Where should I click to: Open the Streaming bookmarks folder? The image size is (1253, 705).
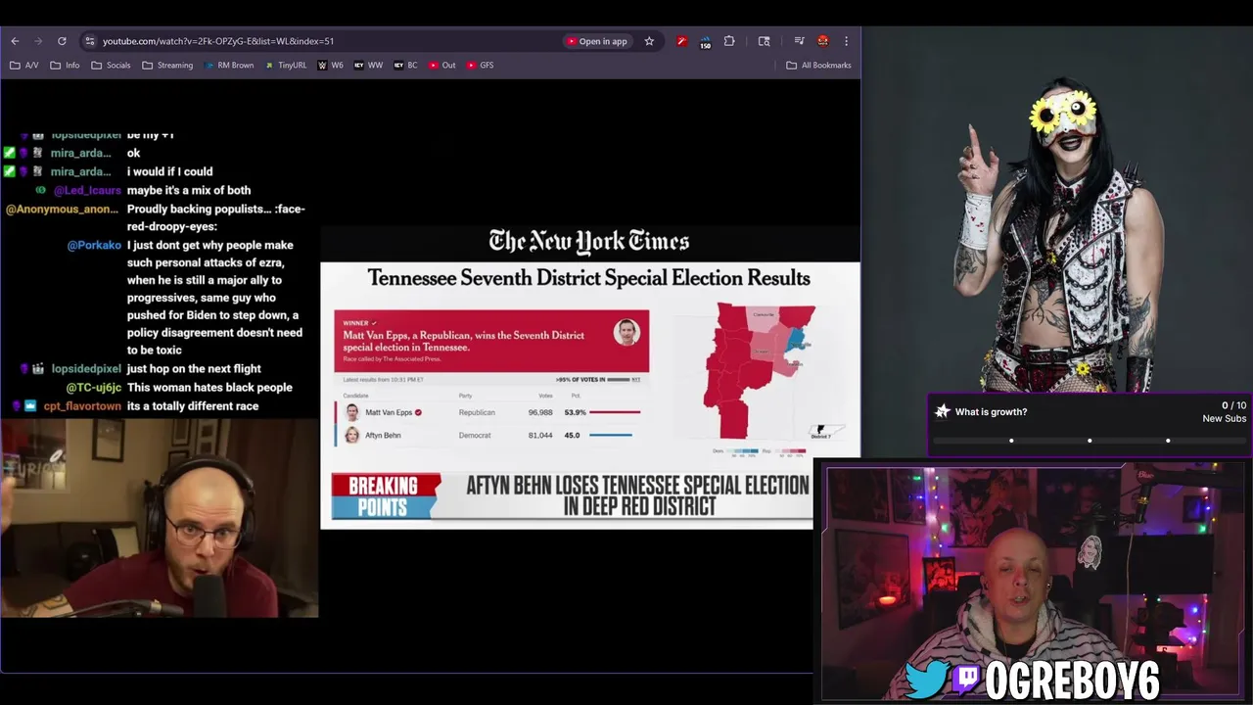click(167, 66)
